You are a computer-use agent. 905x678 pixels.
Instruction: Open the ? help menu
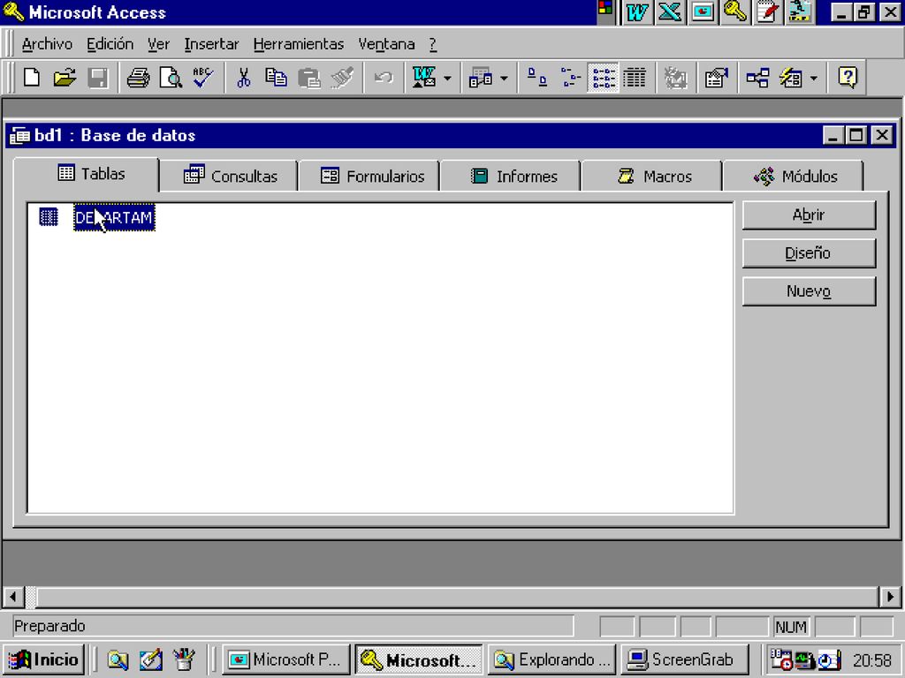433,44
